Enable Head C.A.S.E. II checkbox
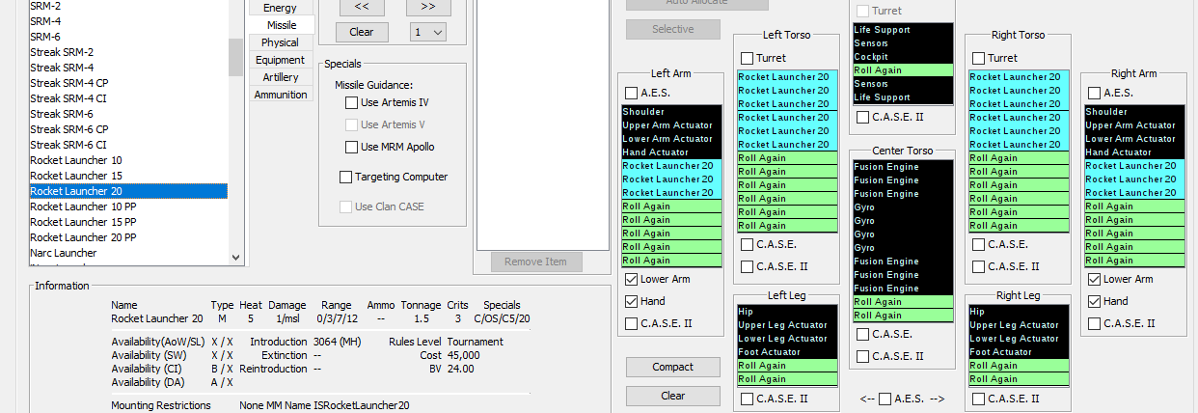 point(863,118)
